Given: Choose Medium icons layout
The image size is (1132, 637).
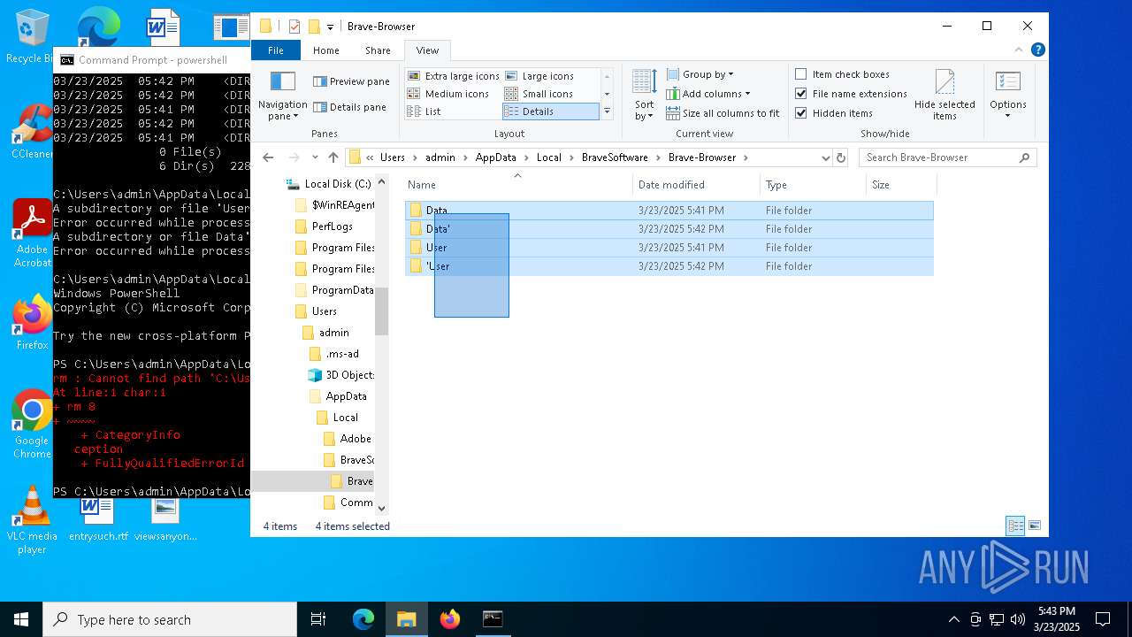Looking at the screenshot, I should (448, 94).
